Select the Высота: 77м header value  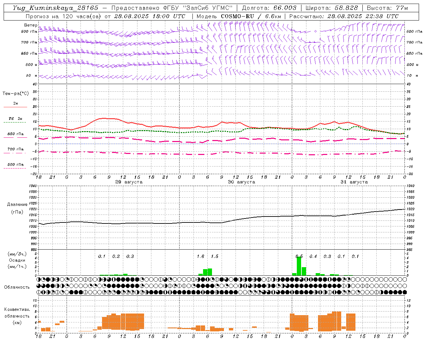387,8
